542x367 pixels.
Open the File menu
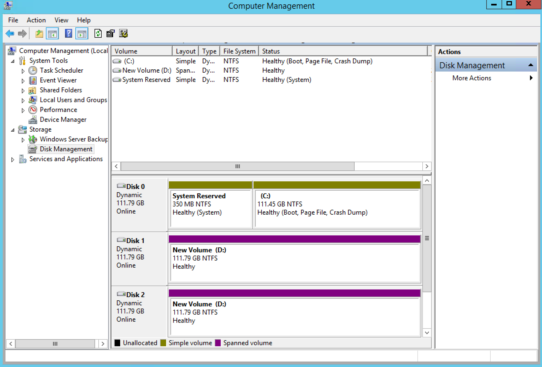[x=13, y=20]
